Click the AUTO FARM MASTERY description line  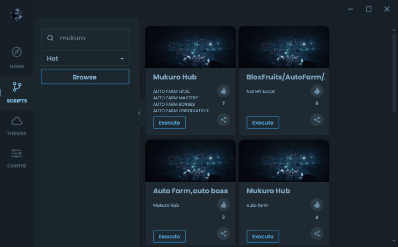[176, 98]
